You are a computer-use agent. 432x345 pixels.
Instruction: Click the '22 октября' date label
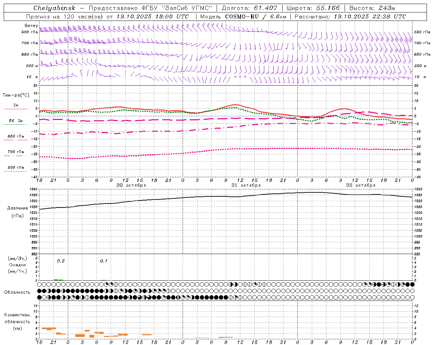pyautogui.click(x=361, y=185)
